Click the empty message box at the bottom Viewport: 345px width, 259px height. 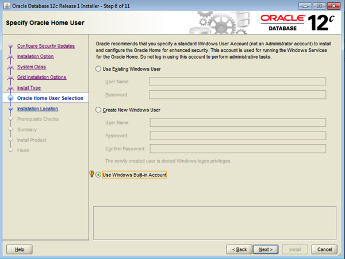tap(214, 223)
